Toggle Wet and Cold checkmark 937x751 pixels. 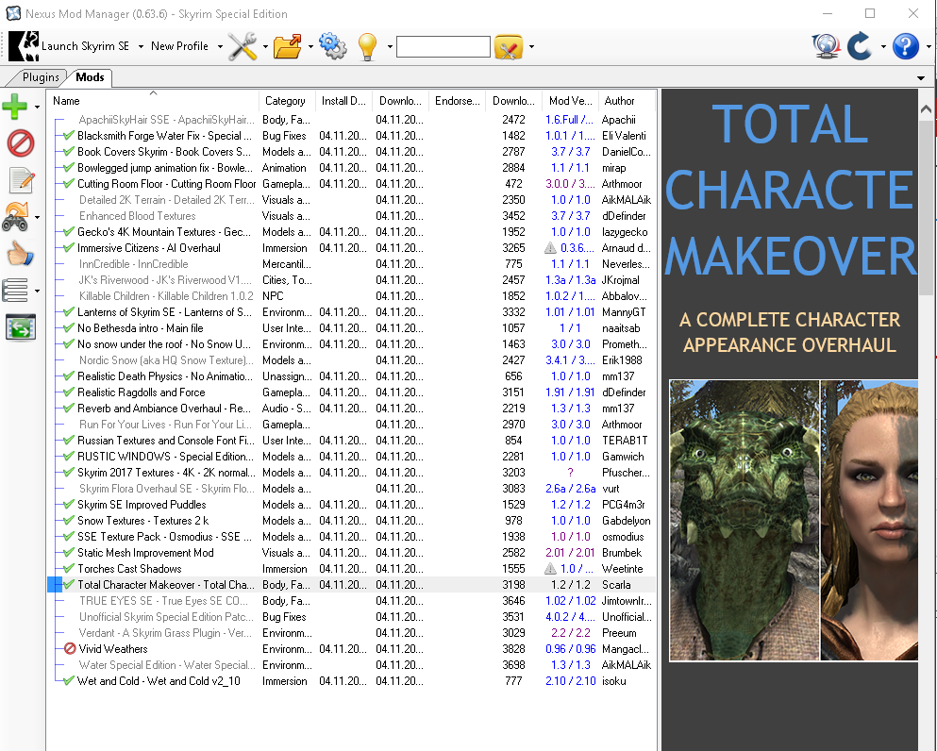point(69,680)
